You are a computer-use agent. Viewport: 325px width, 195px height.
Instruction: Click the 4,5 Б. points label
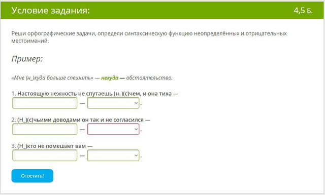click(x=303, y=10)
